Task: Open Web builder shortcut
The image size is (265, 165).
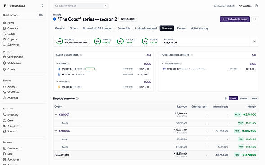Action: click(14, 63)
